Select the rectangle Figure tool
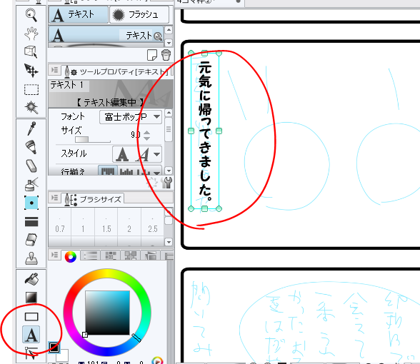Screen dimensions: 420x364 31,316
